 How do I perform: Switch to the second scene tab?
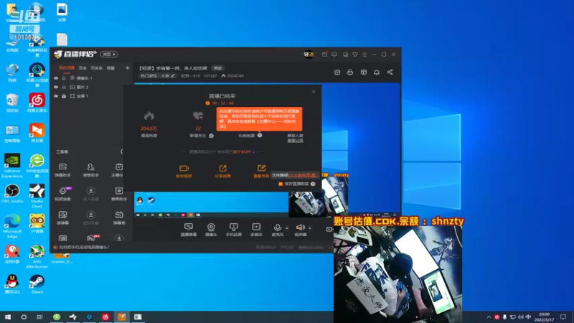(83, 68)
